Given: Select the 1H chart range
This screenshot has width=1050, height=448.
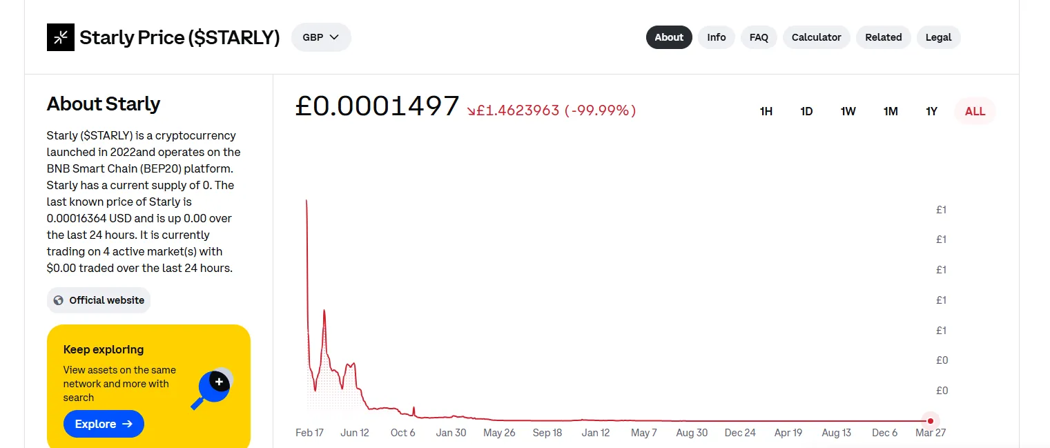Looking at the screenshot, I should click(x=766, y=111).
